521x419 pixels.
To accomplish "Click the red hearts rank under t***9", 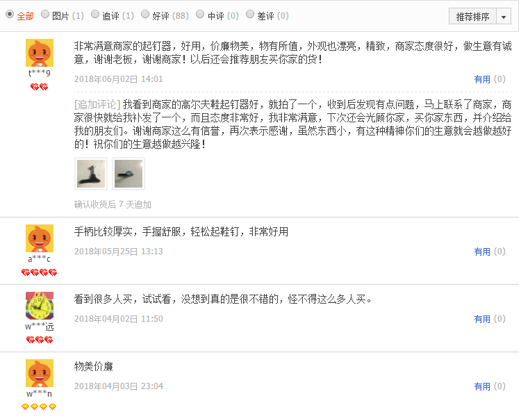I will pyautogui.click(x=39, y=87).
